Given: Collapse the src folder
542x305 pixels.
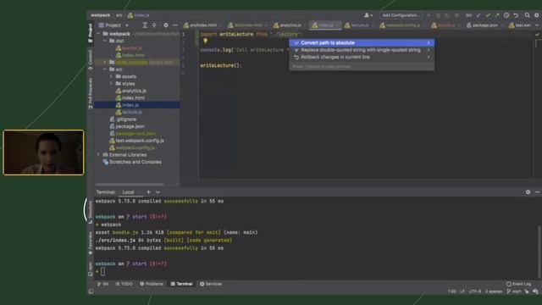Looking at the screenshot, I should [x=105, y=69].
